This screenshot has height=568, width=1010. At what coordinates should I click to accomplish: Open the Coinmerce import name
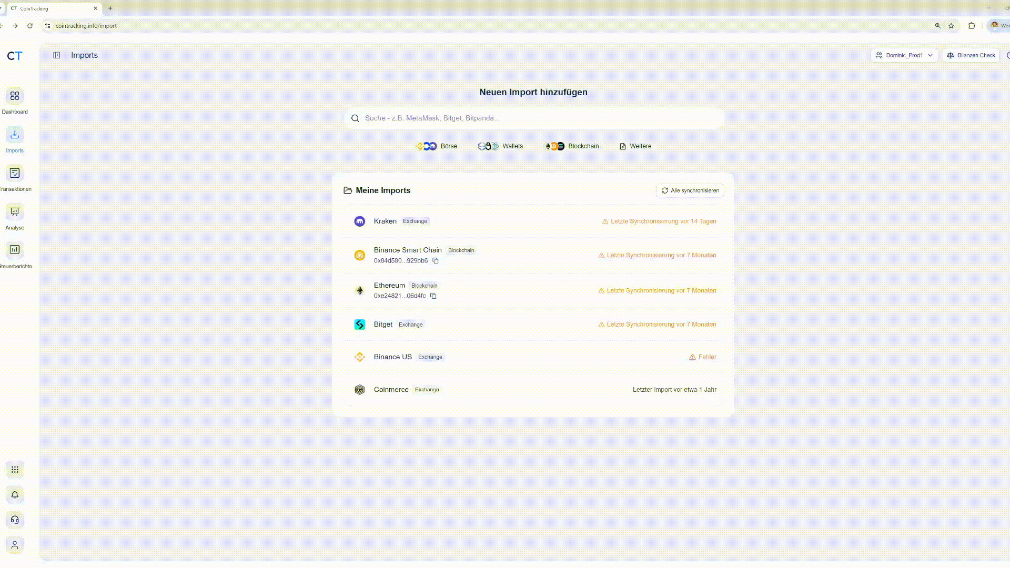click(x=391, y=390)
